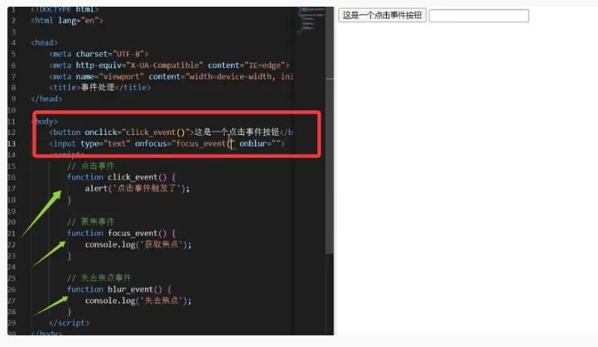The width and height of the screenshot is (598, 347).
Task: Click the html lang="en" opening tag
Action: tap(67, 20)
